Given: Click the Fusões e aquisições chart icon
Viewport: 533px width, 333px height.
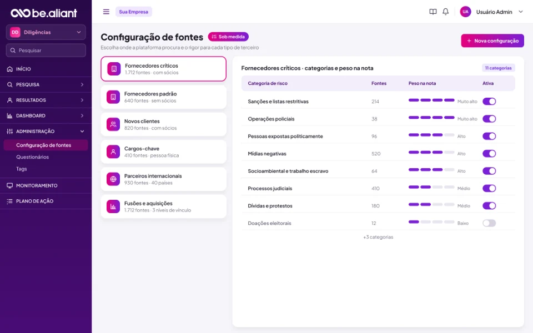Looking at the screenshot, I should 113,206.
